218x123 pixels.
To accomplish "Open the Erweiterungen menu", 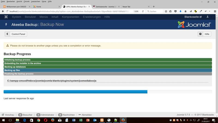I will coord(92,17).
